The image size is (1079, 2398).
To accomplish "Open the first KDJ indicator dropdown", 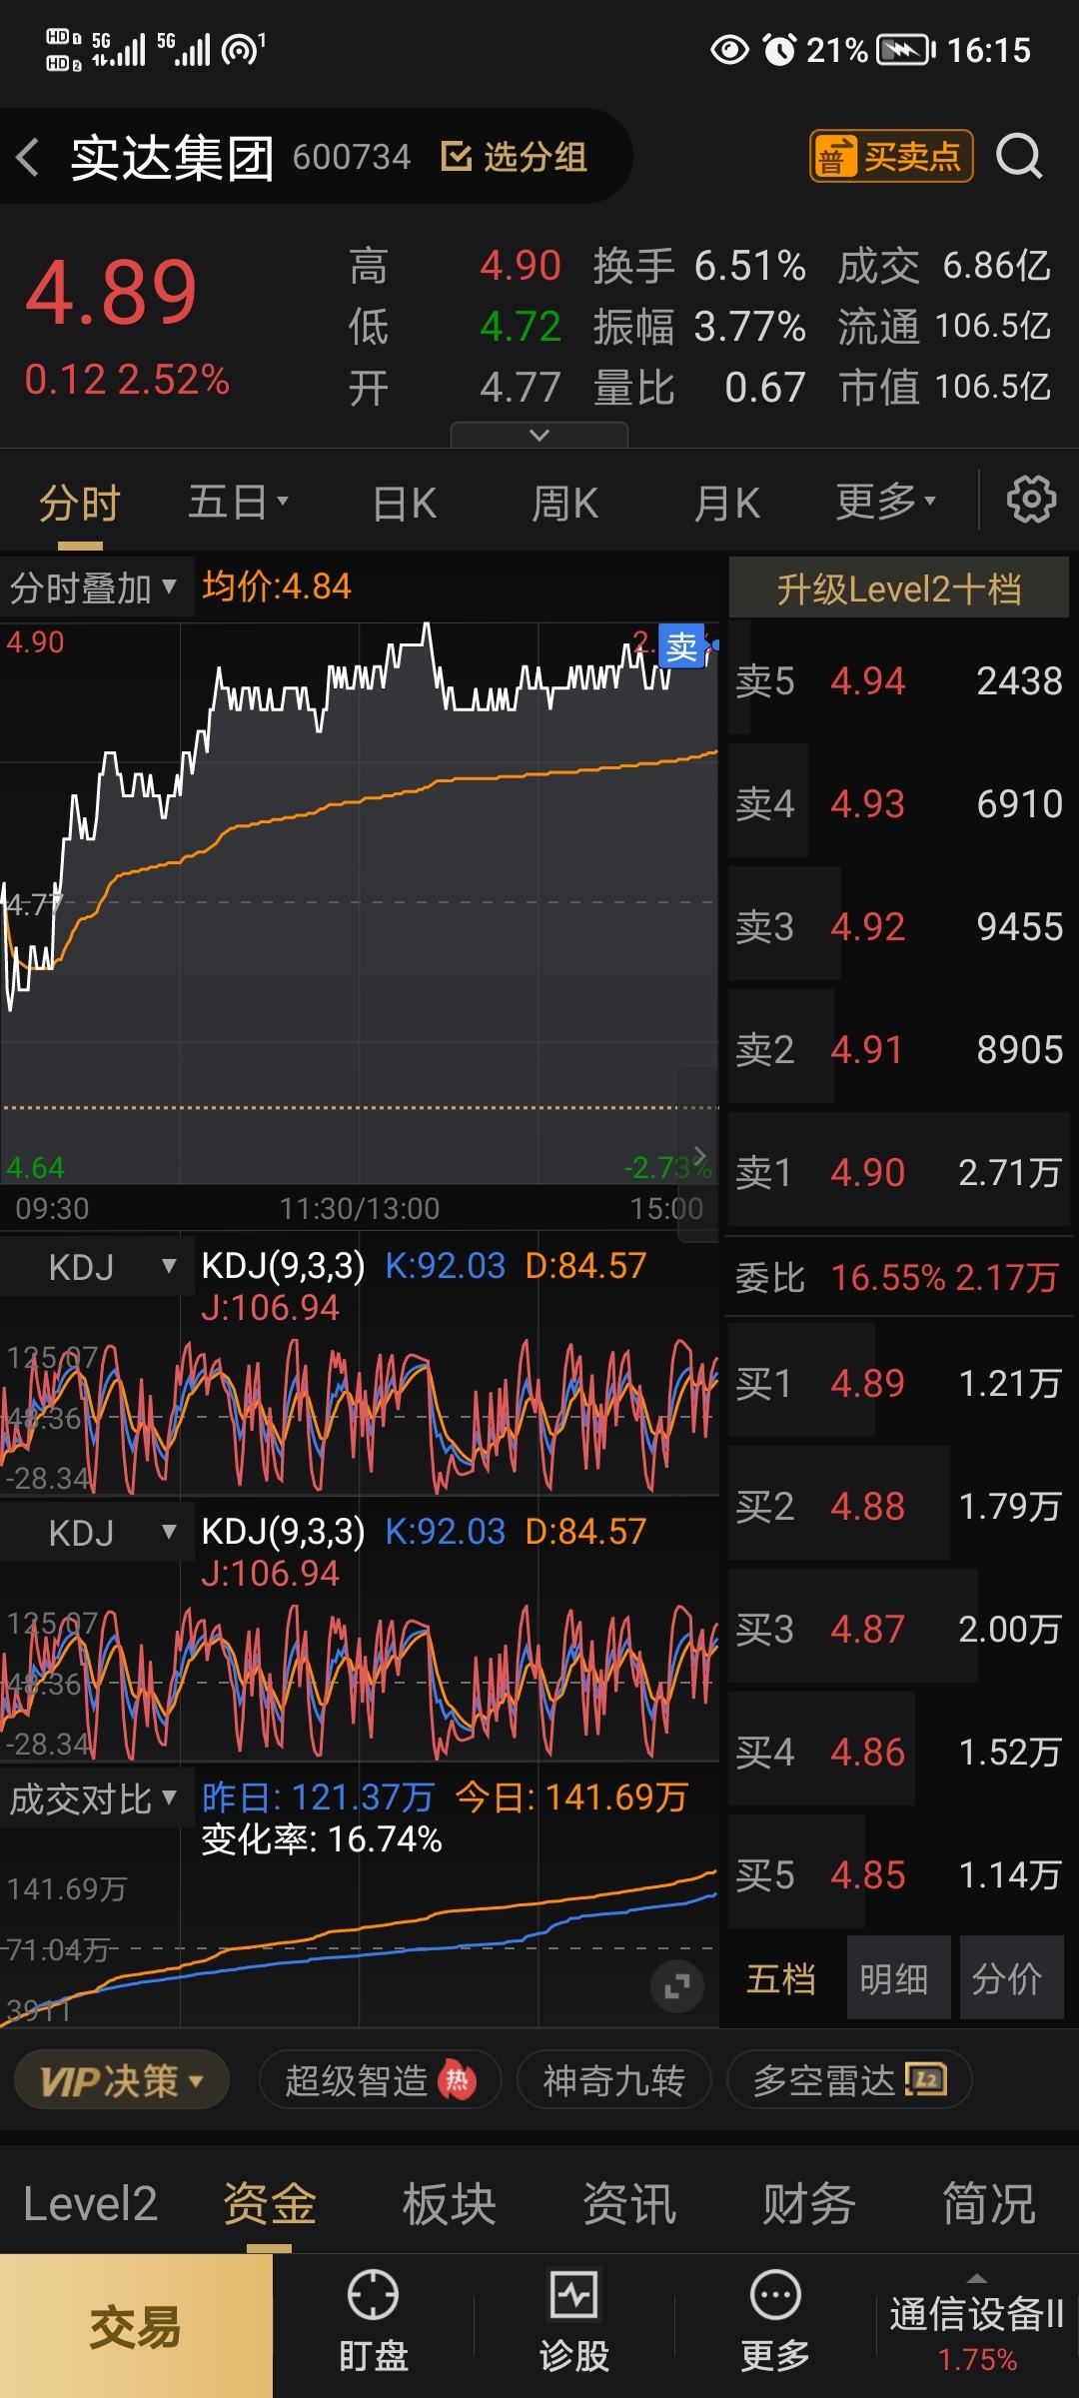I will (x=97, y=1267).
